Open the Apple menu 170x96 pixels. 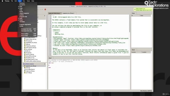pos(2,1)
